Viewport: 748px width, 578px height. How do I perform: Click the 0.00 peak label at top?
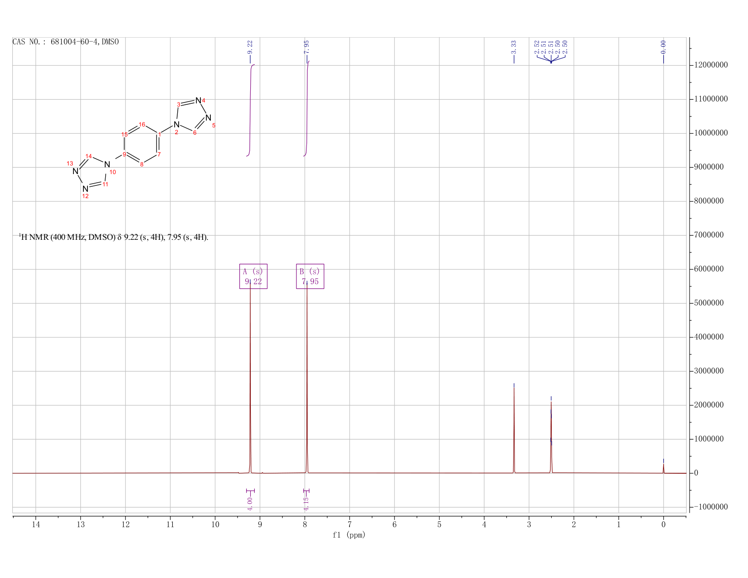click(x=663, y=47)
